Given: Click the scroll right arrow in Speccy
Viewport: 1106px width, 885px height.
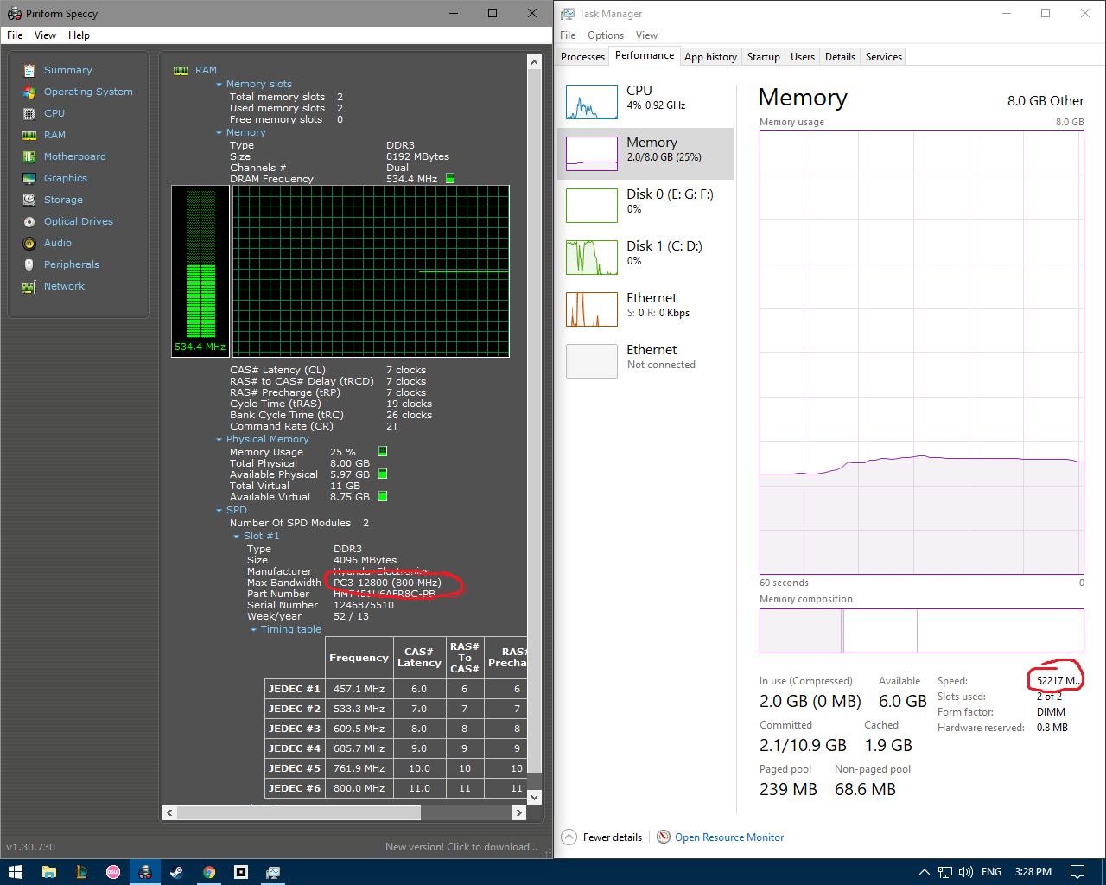Looking at the screenshot, I should coord(518,812).
